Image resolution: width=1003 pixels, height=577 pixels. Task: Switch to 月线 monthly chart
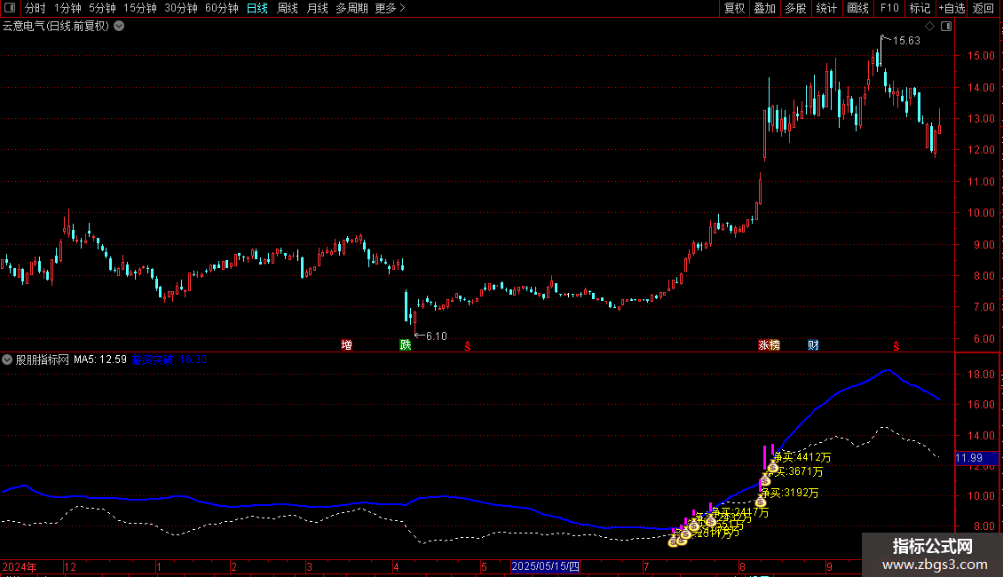point(317,8)
